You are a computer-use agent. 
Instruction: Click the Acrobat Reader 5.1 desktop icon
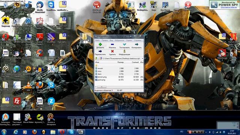tap(40, 23)
